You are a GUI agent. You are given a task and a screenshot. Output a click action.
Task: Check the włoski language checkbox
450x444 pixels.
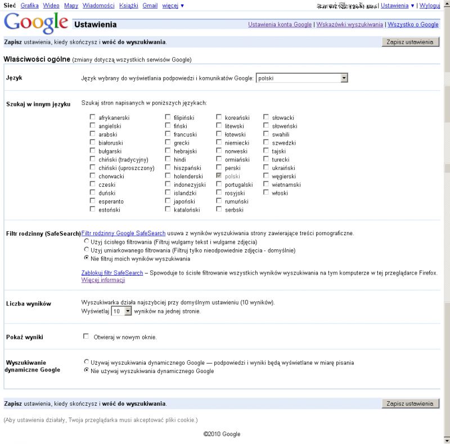tap(266, 192)
